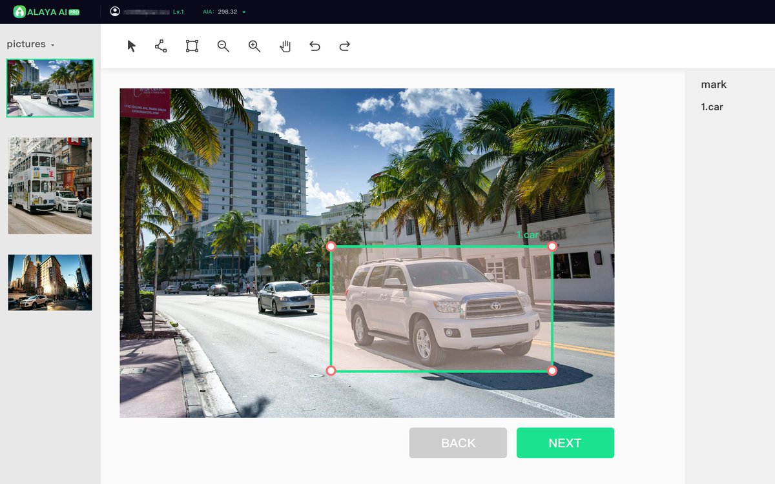775x484 pixels.
Task: Click the PRO badge
Action: pos(75,11)
